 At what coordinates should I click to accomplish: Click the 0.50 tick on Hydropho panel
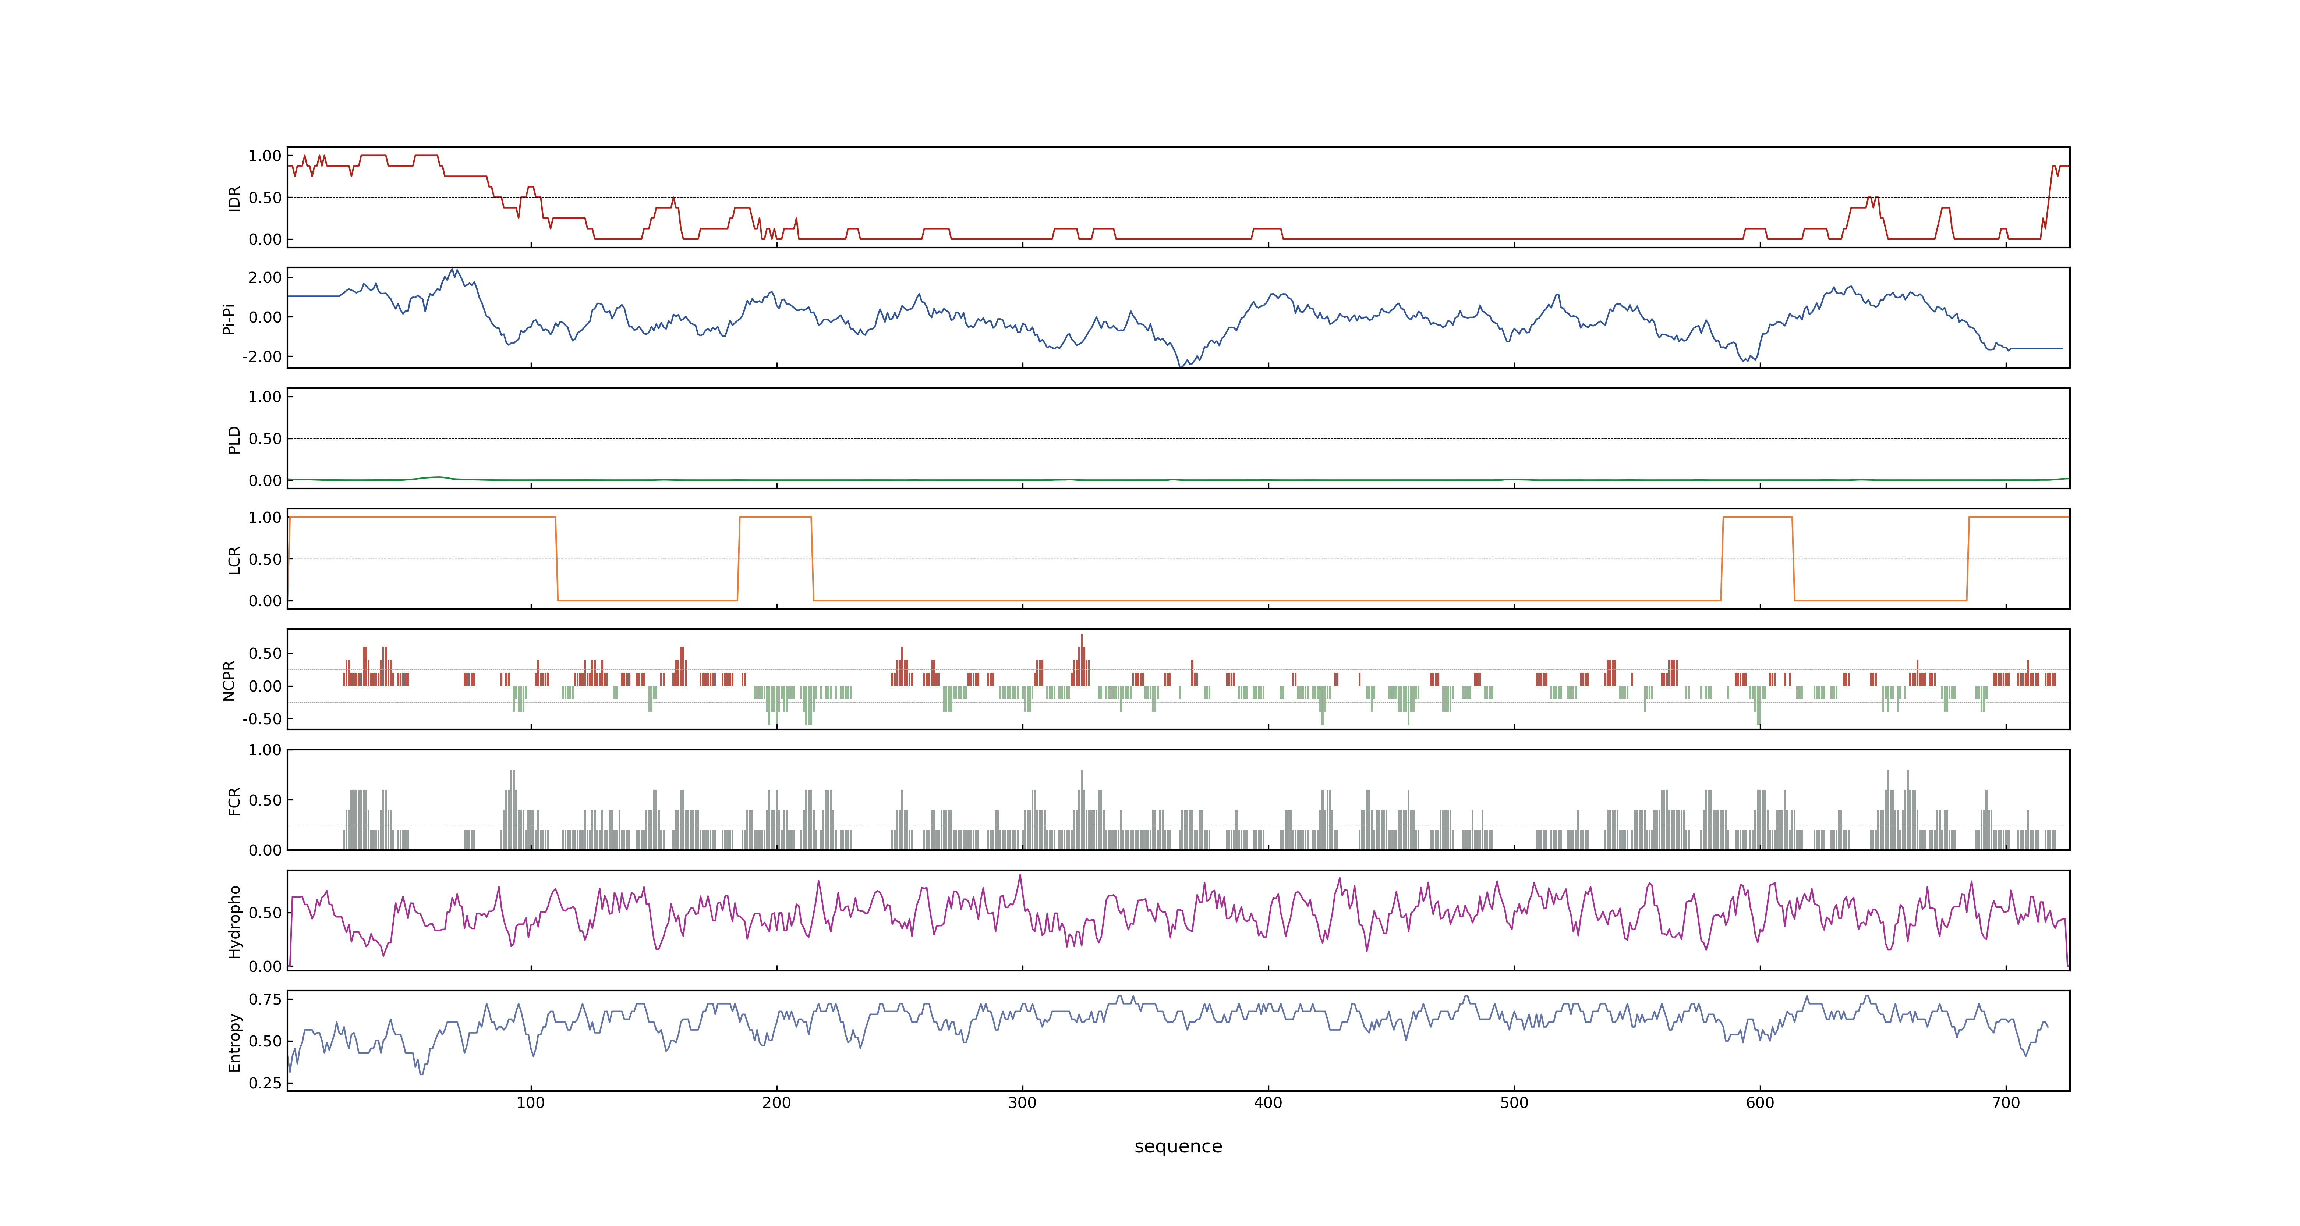click(265, 913)
